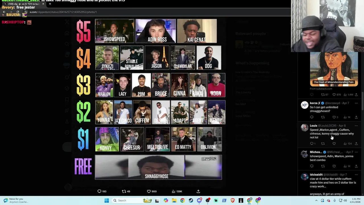Screen dimensions: 364x205
Task: Open korza's profile name link
Action: [315, 103]
